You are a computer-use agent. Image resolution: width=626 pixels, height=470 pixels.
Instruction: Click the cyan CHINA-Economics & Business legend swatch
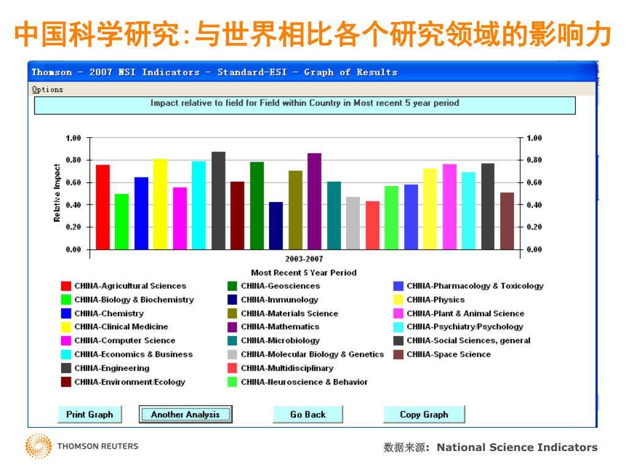66,354
